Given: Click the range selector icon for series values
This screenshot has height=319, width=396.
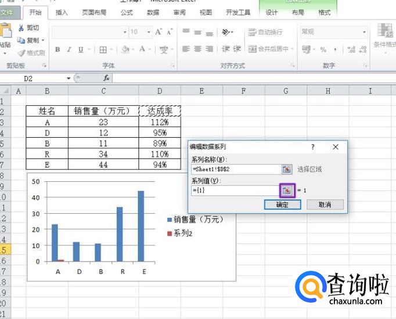Looking at the screenshot, I should [x=286, y=190].
